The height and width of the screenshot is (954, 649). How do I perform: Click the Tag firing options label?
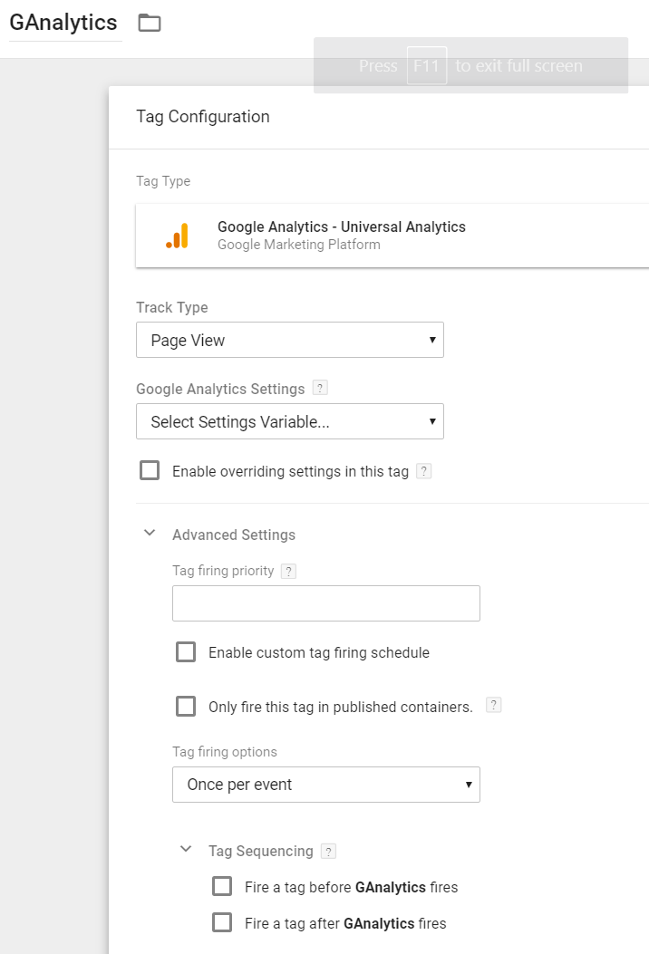click(x=225, y=752)
